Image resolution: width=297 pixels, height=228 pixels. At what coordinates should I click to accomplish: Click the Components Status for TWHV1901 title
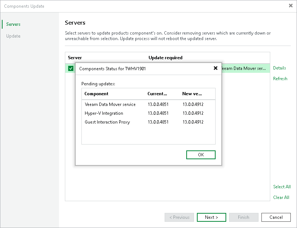(x=113, y=69)
